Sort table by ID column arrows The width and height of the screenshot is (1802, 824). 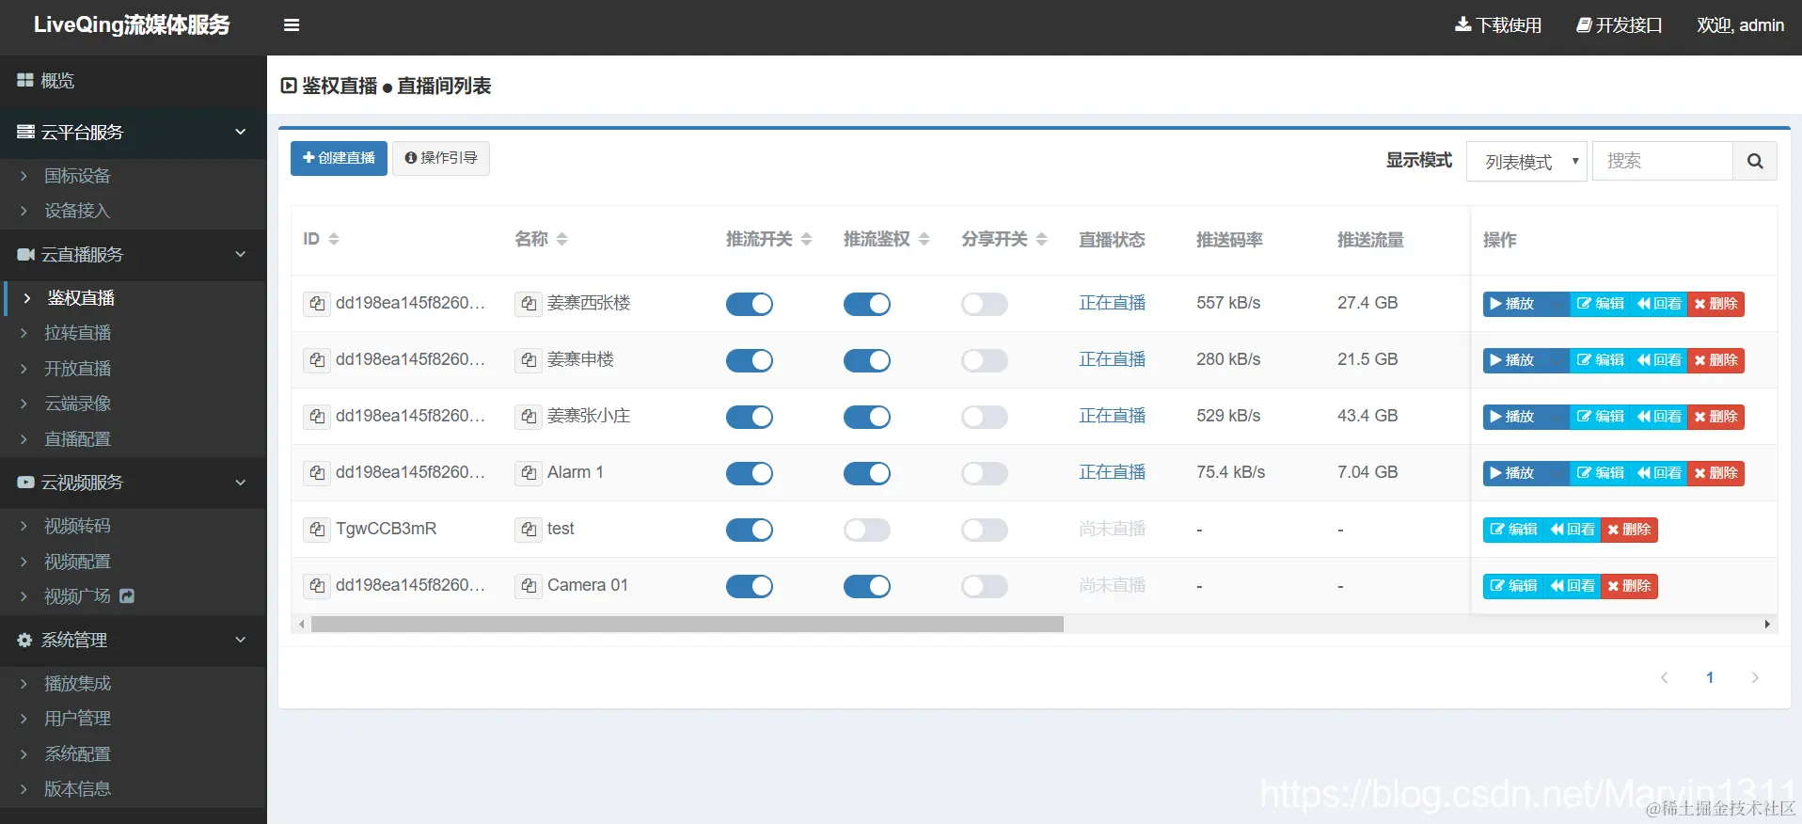tap(334, 239)
